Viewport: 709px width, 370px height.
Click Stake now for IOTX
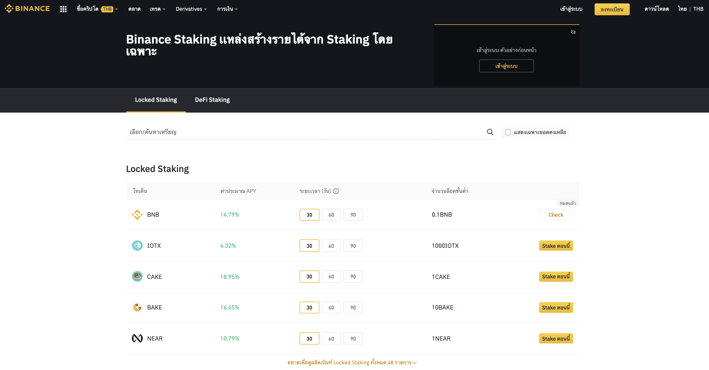556,246
